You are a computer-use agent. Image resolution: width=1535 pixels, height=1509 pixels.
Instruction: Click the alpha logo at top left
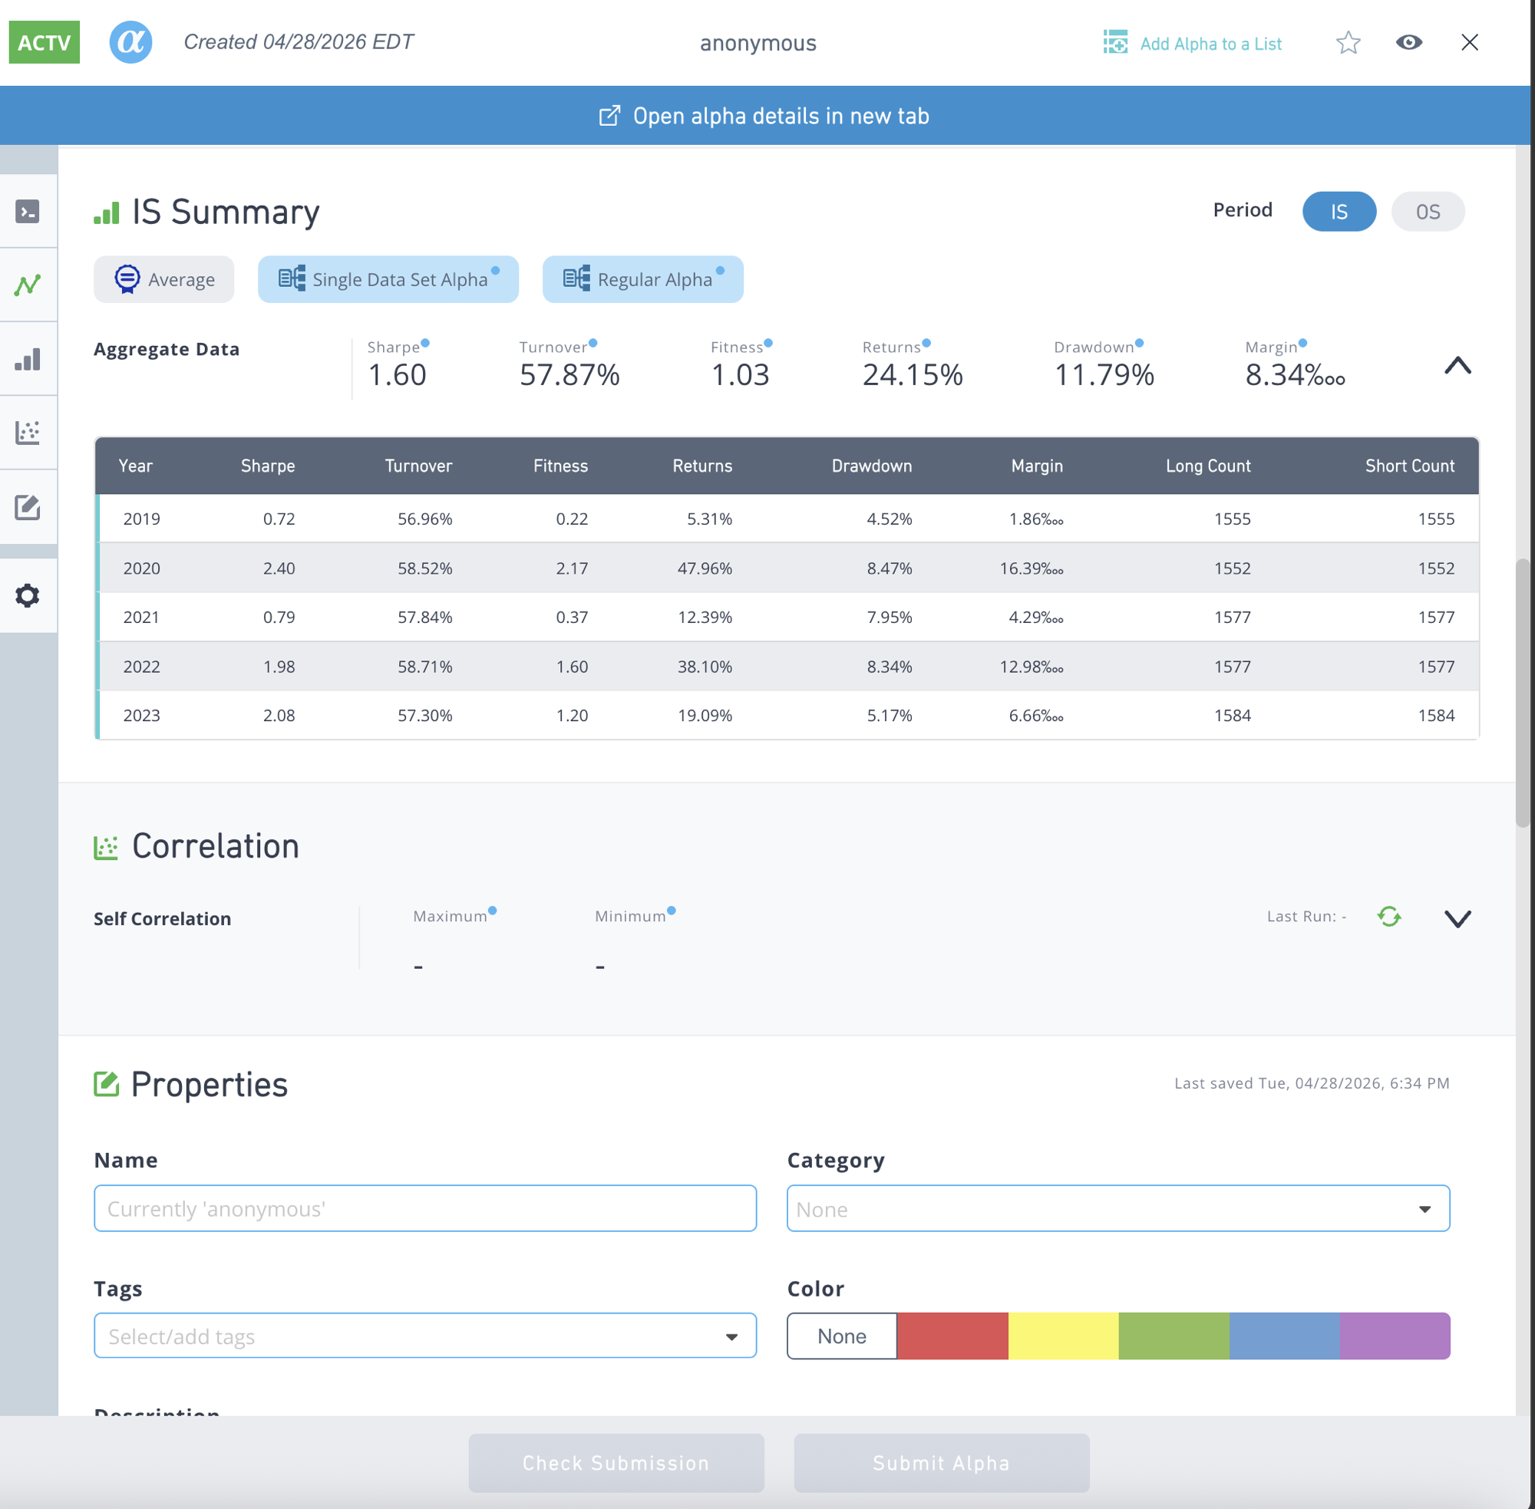[x=129, y=42]
